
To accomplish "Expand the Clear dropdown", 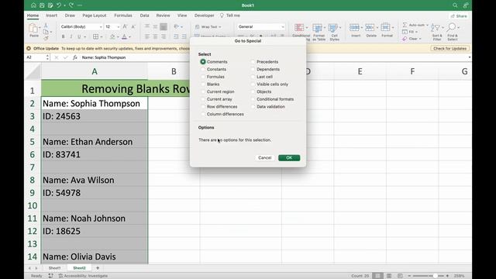I will (x=420, y=39).
